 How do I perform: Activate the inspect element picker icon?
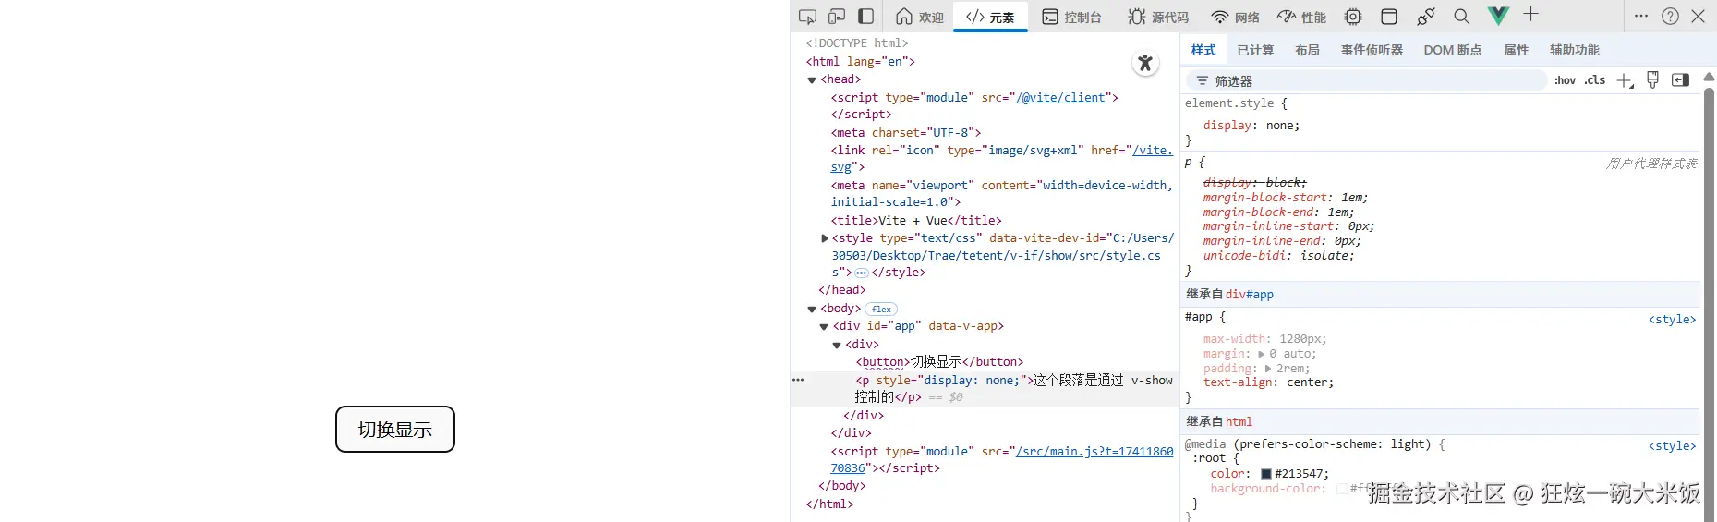pos(807,17)
